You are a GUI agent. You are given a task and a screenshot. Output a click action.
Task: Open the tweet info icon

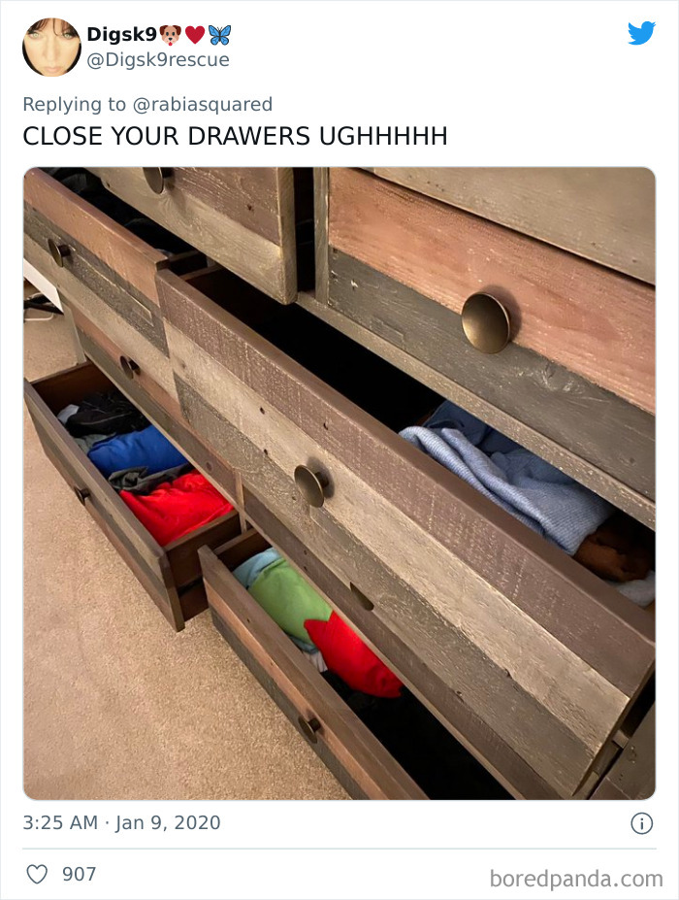pyautogui.click(x=642, y=823)
